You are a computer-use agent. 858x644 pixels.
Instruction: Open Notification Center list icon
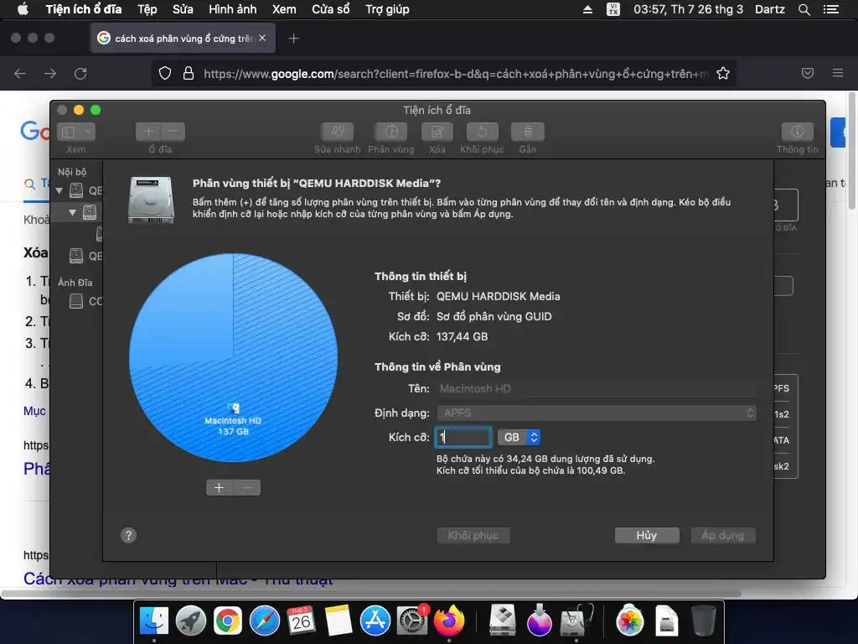pos(831,9)
